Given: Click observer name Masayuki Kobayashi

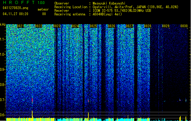Looking at the screenshot, I should 109,3.
